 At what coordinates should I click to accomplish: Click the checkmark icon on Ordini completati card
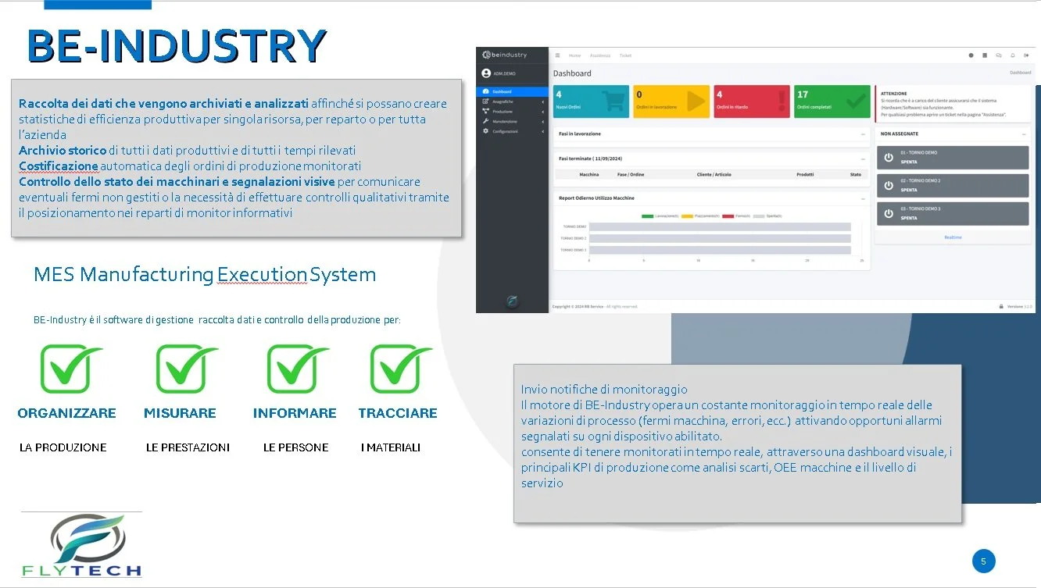coord(857,101)
